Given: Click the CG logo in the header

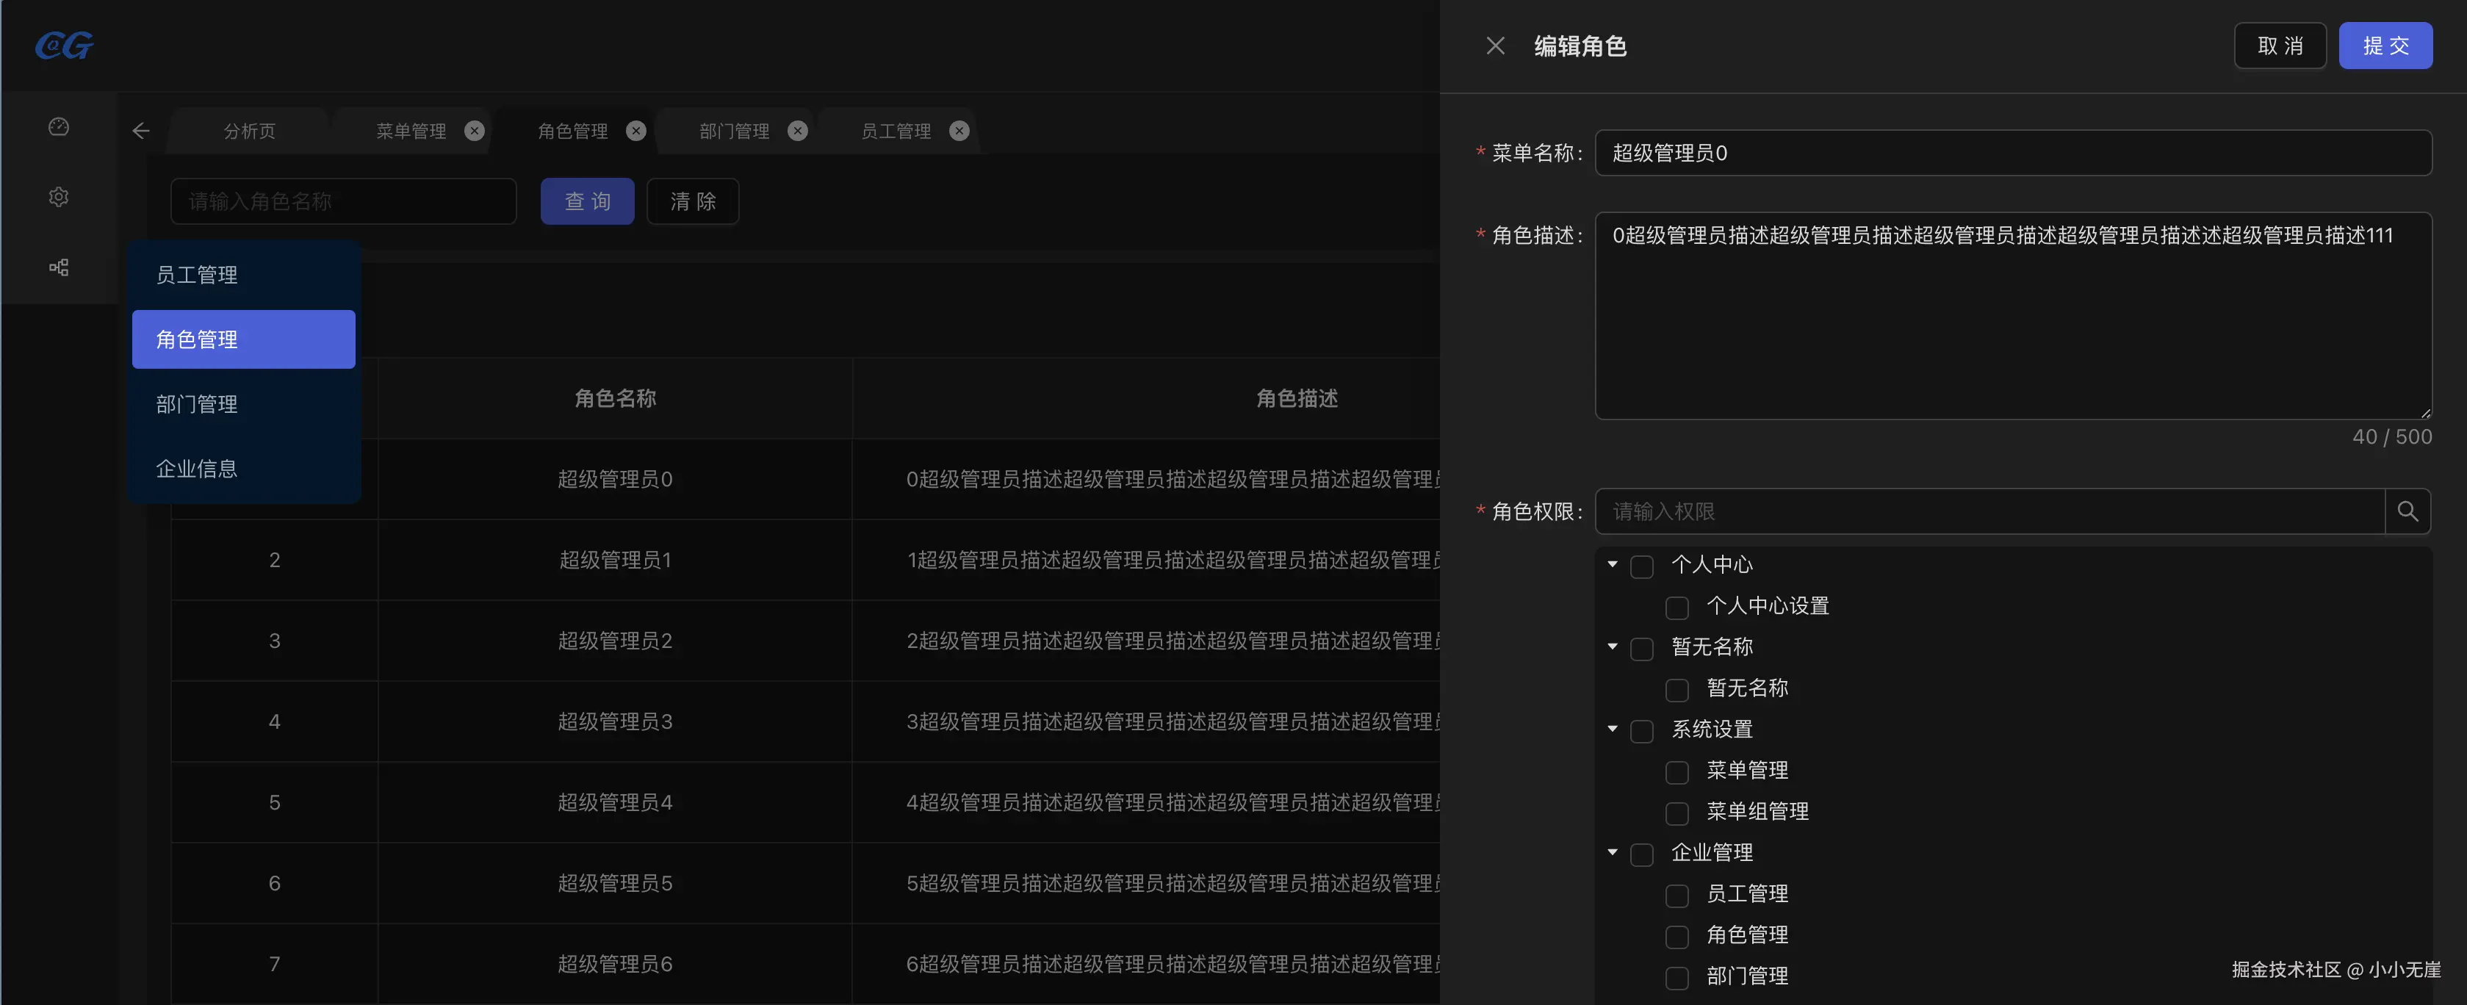Looking at the screenshot, I should pos(64,46).
